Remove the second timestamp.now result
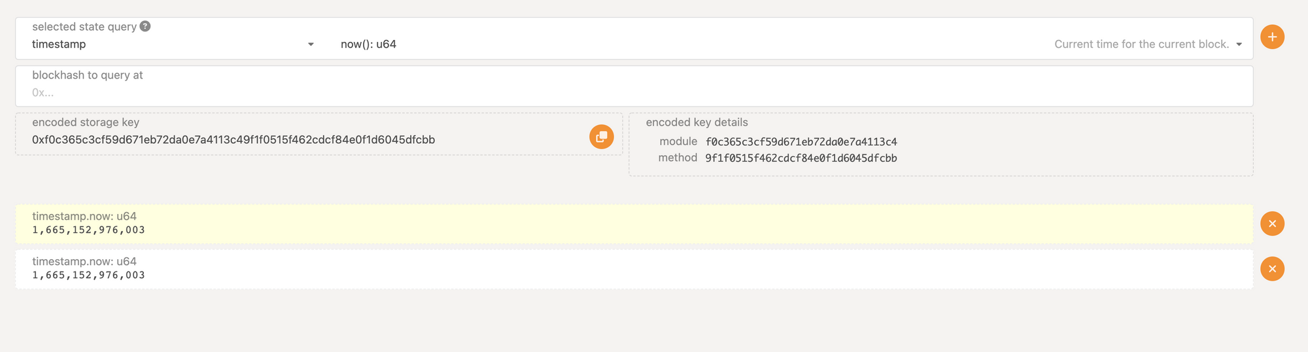 (1272, 269)
